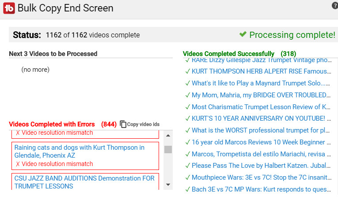The width and height of the screenshot is (338, 203).
Task: Open Most Charismatic Trumpet Lesson Review link
Action: pyautogui.click(x=261, y=107)
